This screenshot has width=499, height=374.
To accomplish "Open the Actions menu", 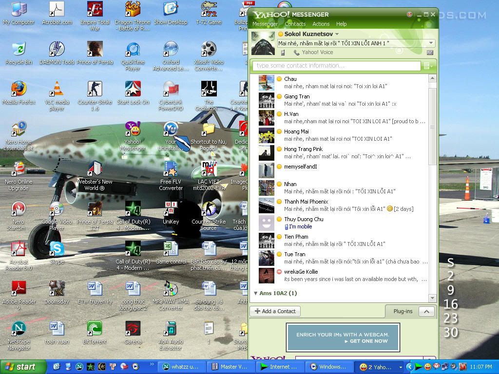I will (321, 24).
